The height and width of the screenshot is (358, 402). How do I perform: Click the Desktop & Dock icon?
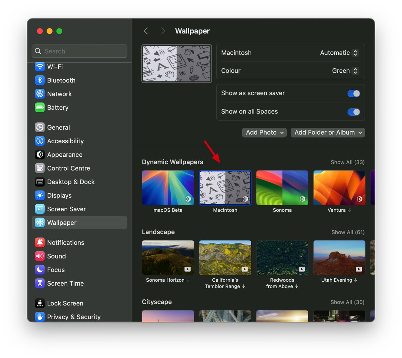coord(40,182)
